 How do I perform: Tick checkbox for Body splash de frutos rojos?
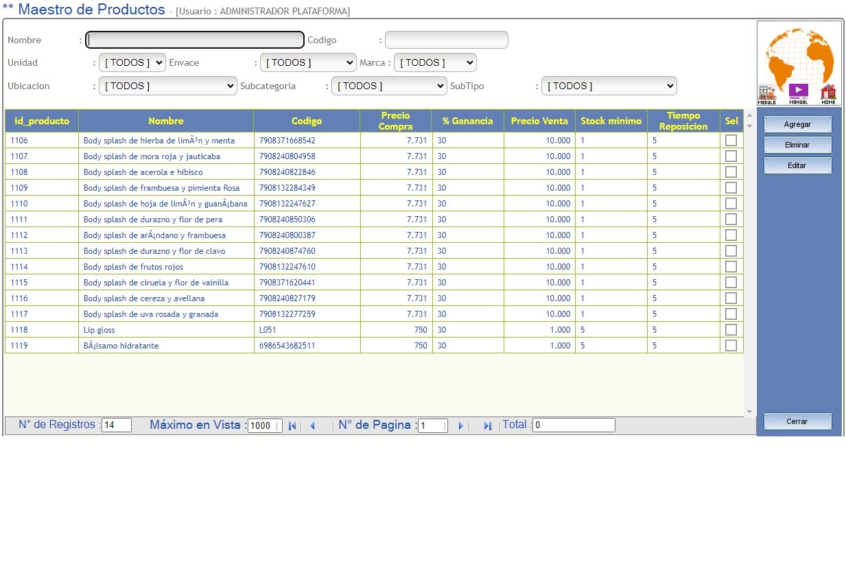[731, 266]
